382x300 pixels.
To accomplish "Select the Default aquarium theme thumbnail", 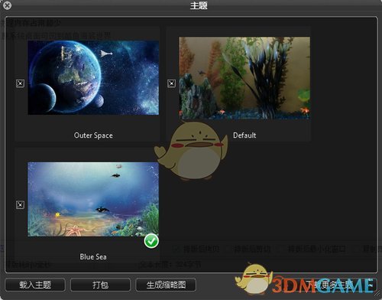I will point(244,78).
